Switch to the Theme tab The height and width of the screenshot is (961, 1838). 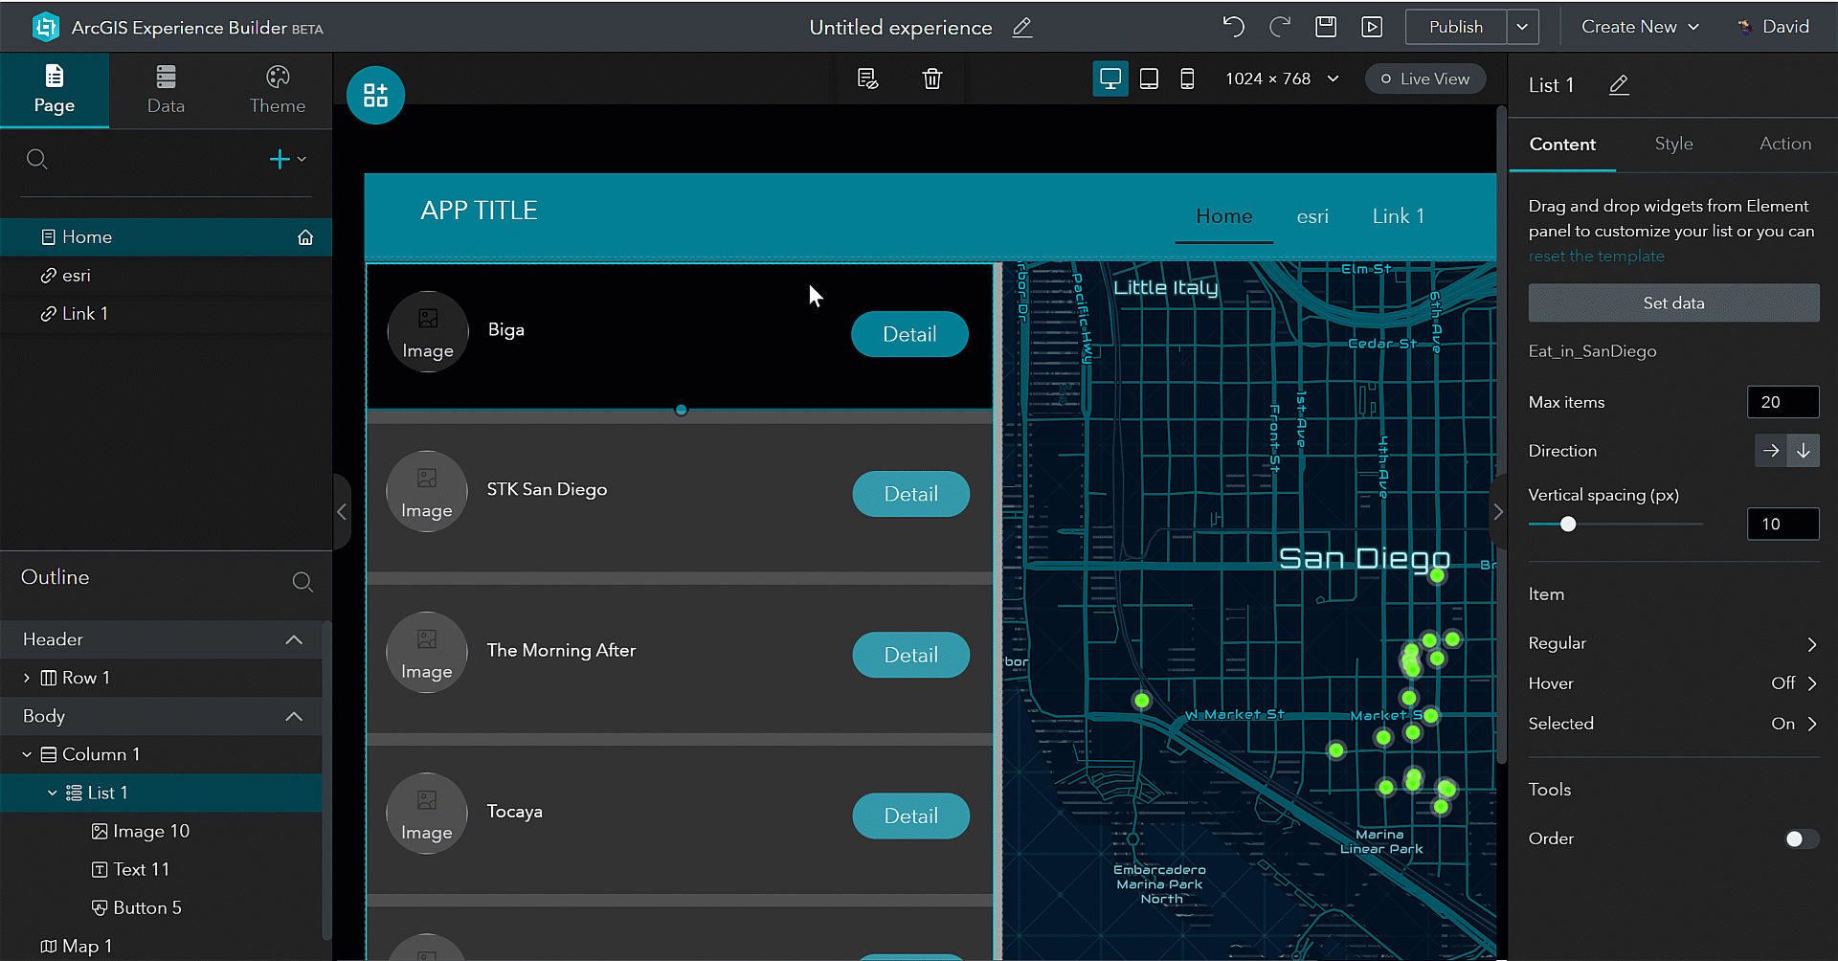(x=278, y=90)
